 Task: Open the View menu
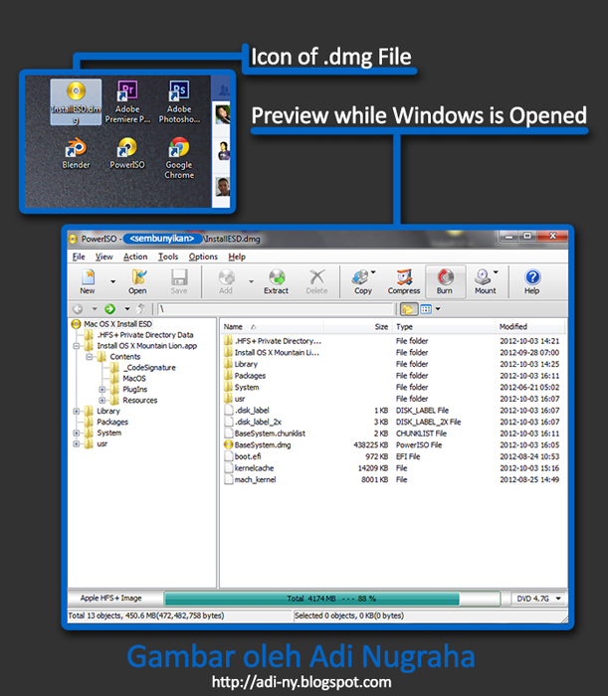[103, 257]
